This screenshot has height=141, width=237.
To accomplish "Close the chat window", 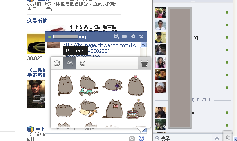I will pos(141,36).
